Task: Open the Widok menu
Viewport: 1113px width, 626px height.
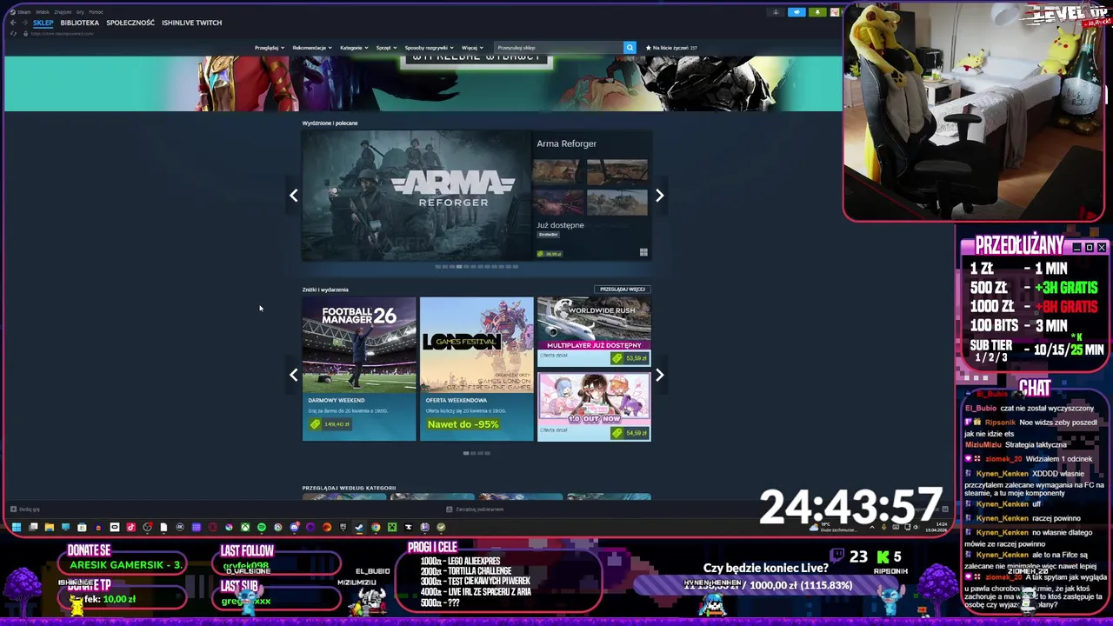Action: point(43,12)
